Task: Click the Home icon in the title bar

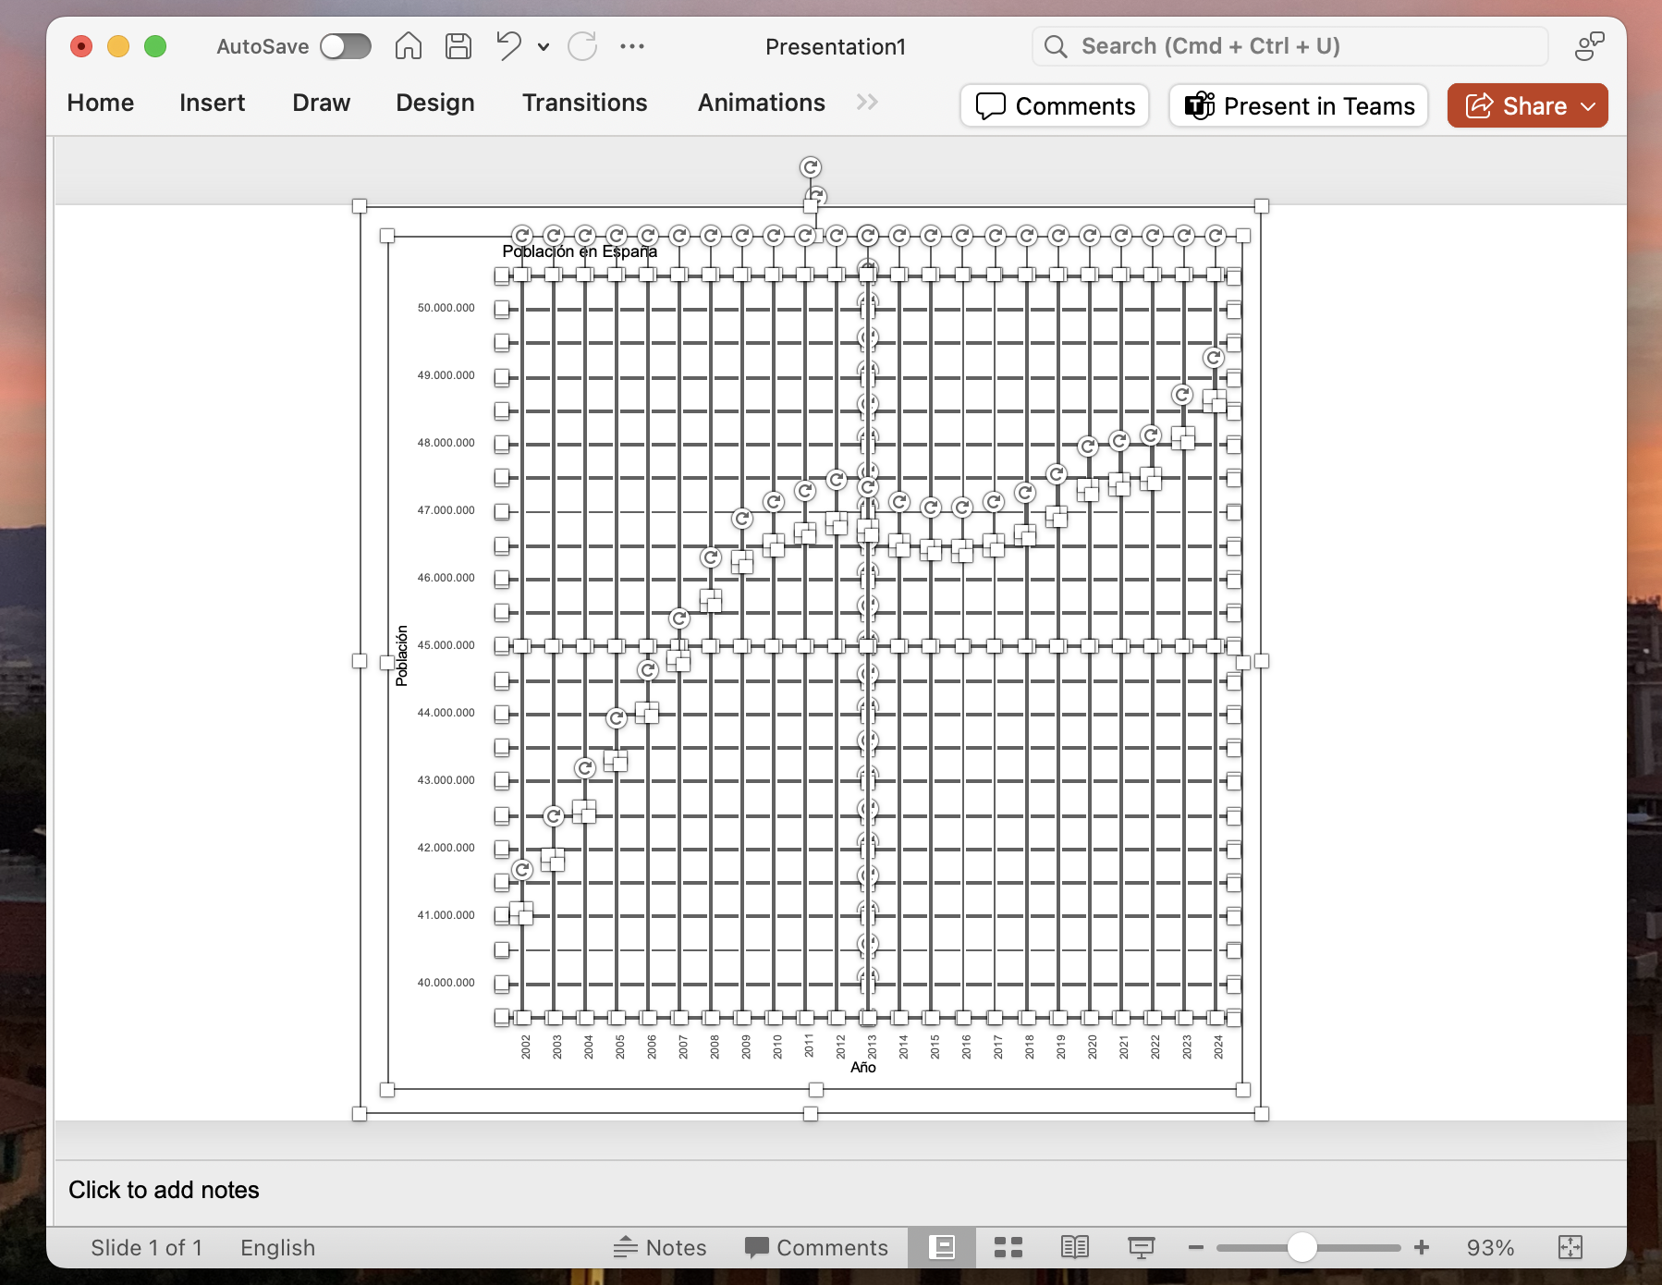Action: click(x=408, y=46)
